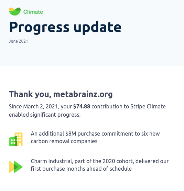Image resolution: width=184 pixels, height=191 pixels.
Task: Click the Since March 2, 2021 sentence
Action: 87,110
